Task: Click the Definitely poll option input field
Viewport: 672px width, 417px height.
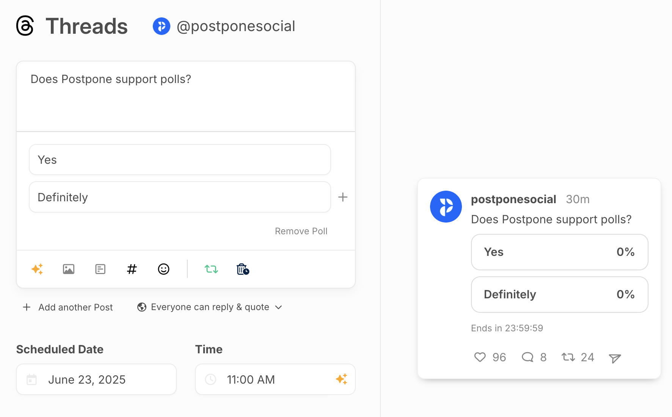Action: [180, 197]
